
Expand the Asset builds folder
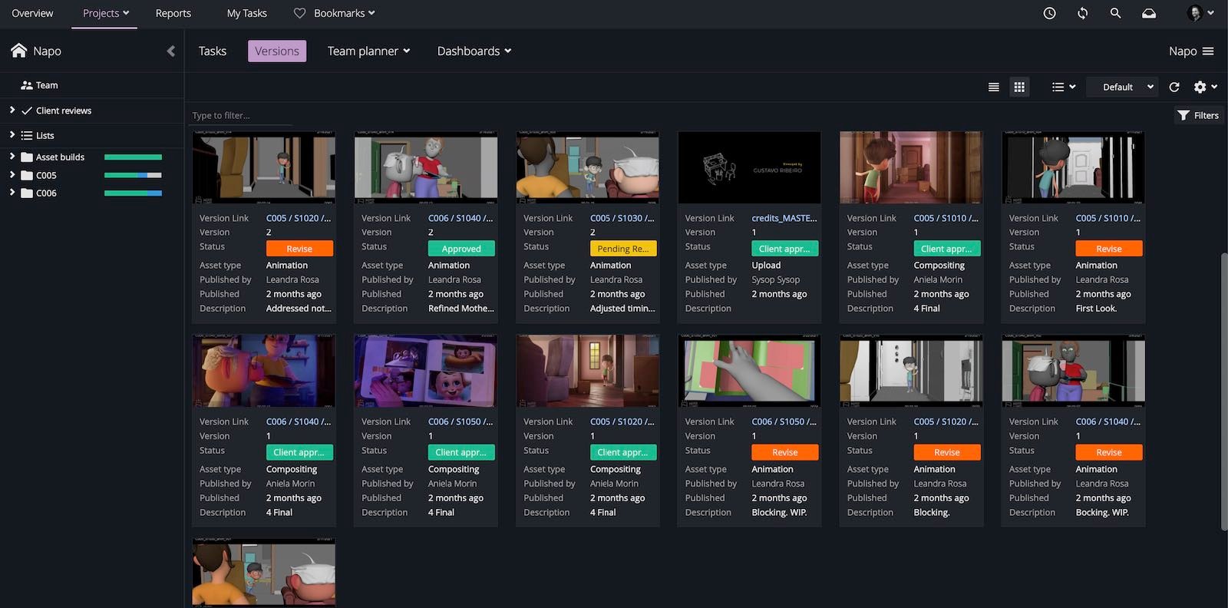pyautogui.click(x=12, y=157)
